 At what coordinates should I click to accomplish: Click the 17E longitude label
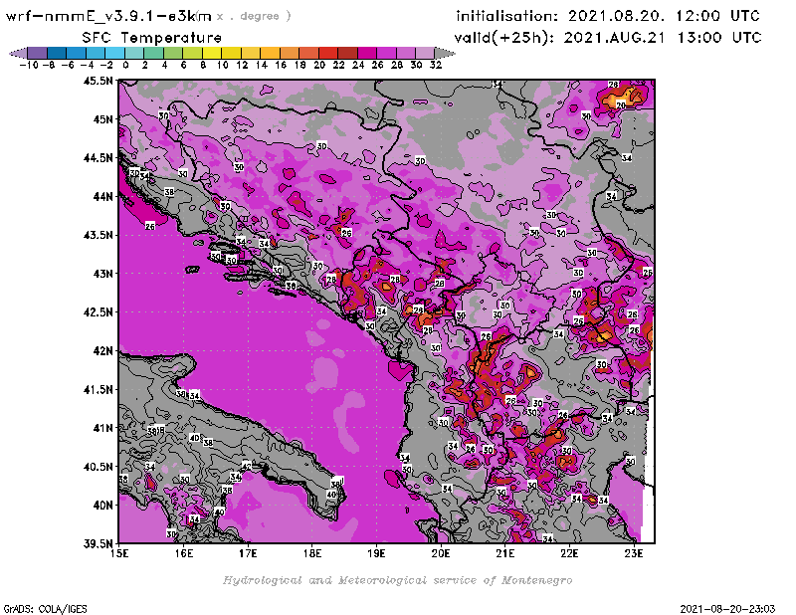tap(248, 553)
